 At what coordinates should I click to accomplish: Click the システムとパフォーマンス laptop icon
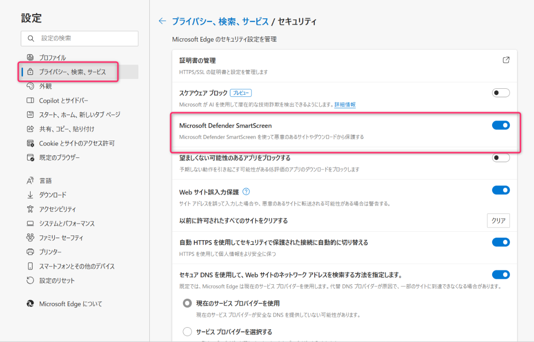pyautogui.click(x=30, y=224)
